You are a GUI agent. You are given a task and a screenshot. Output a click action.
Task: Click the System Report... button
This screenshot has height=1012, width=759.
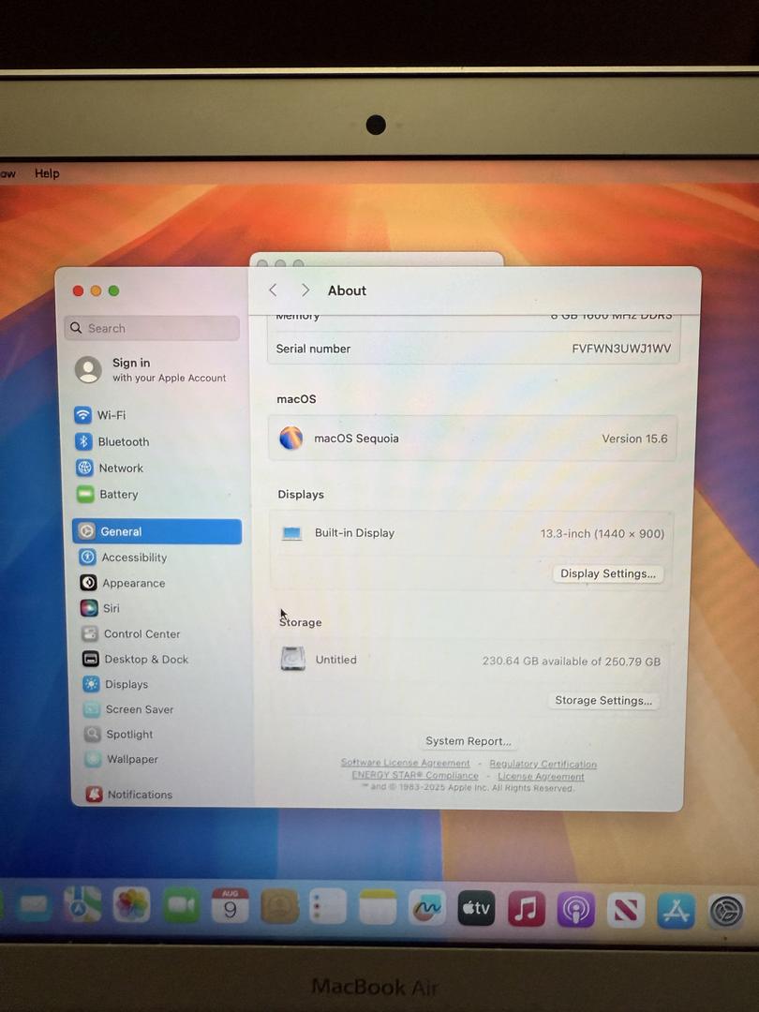468,741
